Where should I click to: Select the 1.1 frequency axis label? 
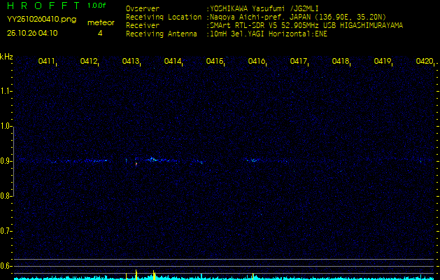[6, 91]
